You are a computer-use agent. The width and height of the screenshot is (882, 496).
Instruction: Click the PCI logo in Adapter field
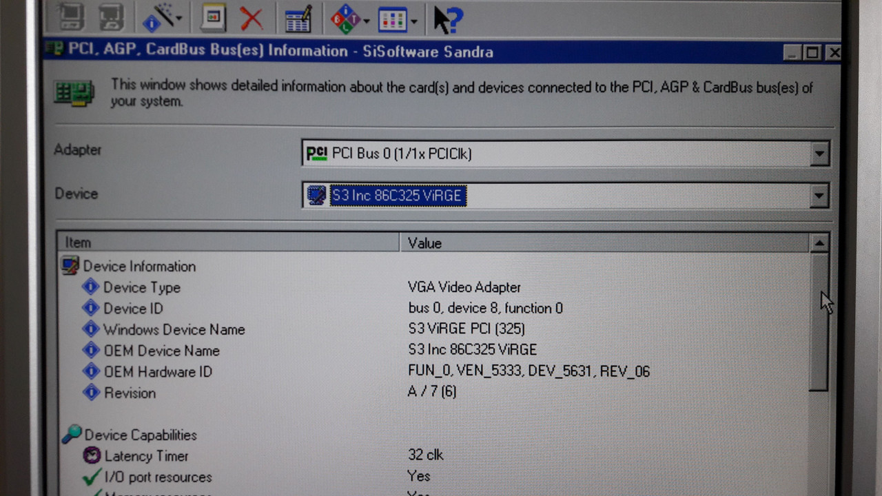[x=317, y=153]
